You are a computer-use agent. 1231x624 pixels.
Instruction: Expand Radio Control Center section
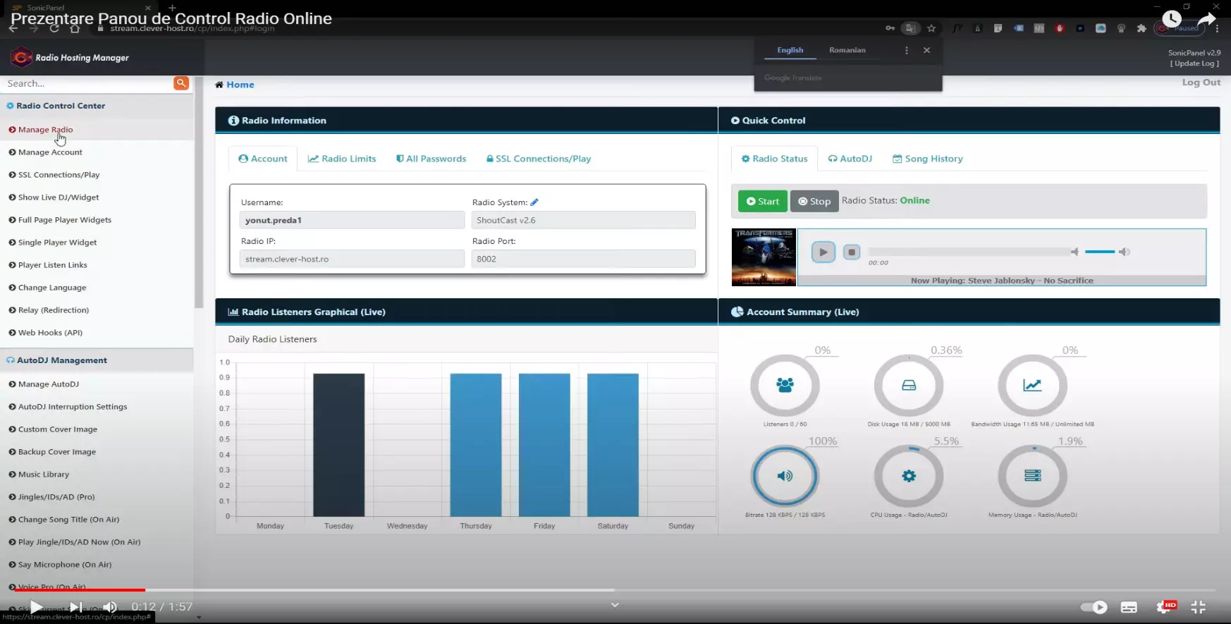61,106
